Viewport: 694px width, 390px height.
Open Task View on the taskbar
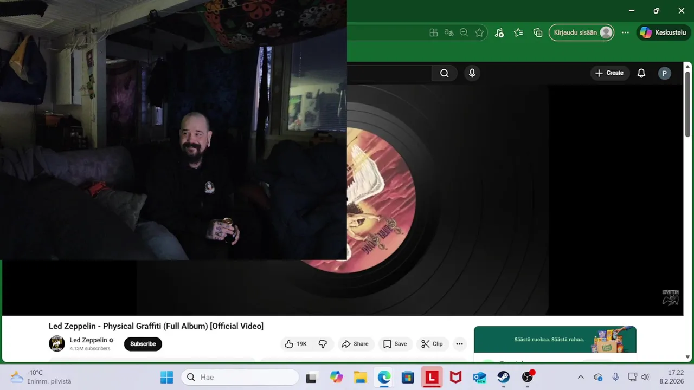tap(311, 378)
